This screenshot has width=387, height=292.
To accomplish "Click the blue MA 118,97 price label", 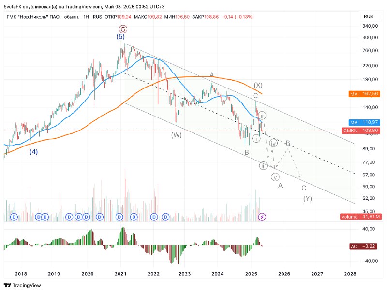I will tap(364, 122).
